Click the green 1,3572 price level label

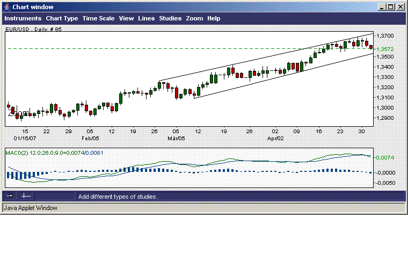pos(385,49)
